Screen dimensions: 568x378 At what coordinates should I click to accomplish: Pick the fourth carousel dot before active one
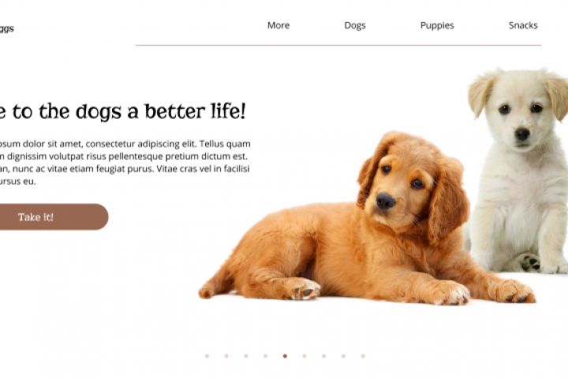(266, 356)
